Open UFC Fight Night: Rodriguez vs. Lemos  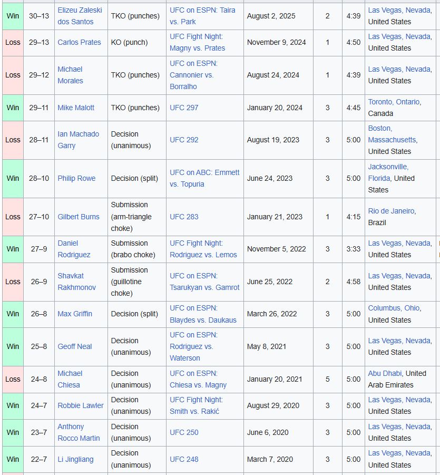pos(203,249)
